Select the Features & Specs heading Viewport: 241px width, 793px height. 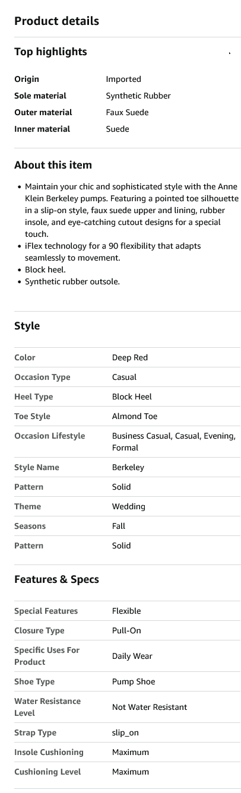(56, 579)
